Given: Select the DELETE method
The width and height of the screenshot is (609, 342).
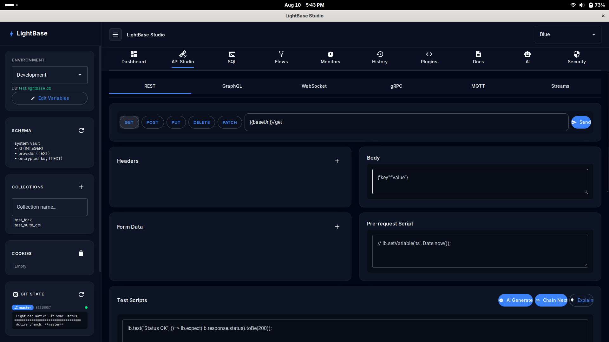Looking at the screenshot, I should pos(202,122).
